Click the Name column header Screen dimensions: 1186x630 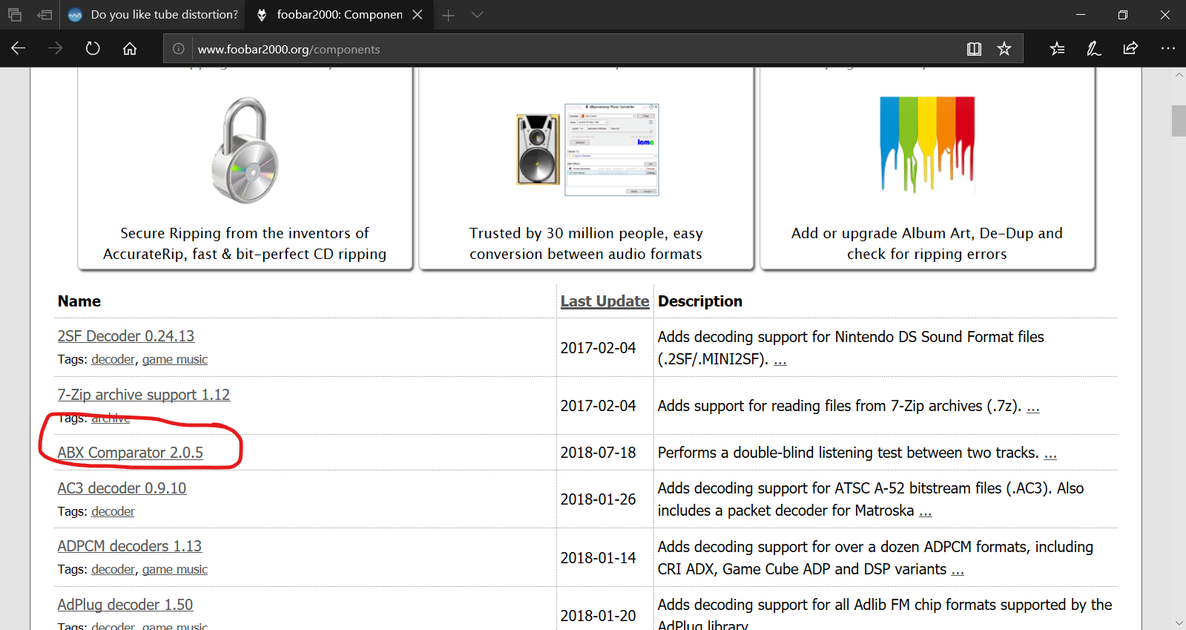pos(79,301)
